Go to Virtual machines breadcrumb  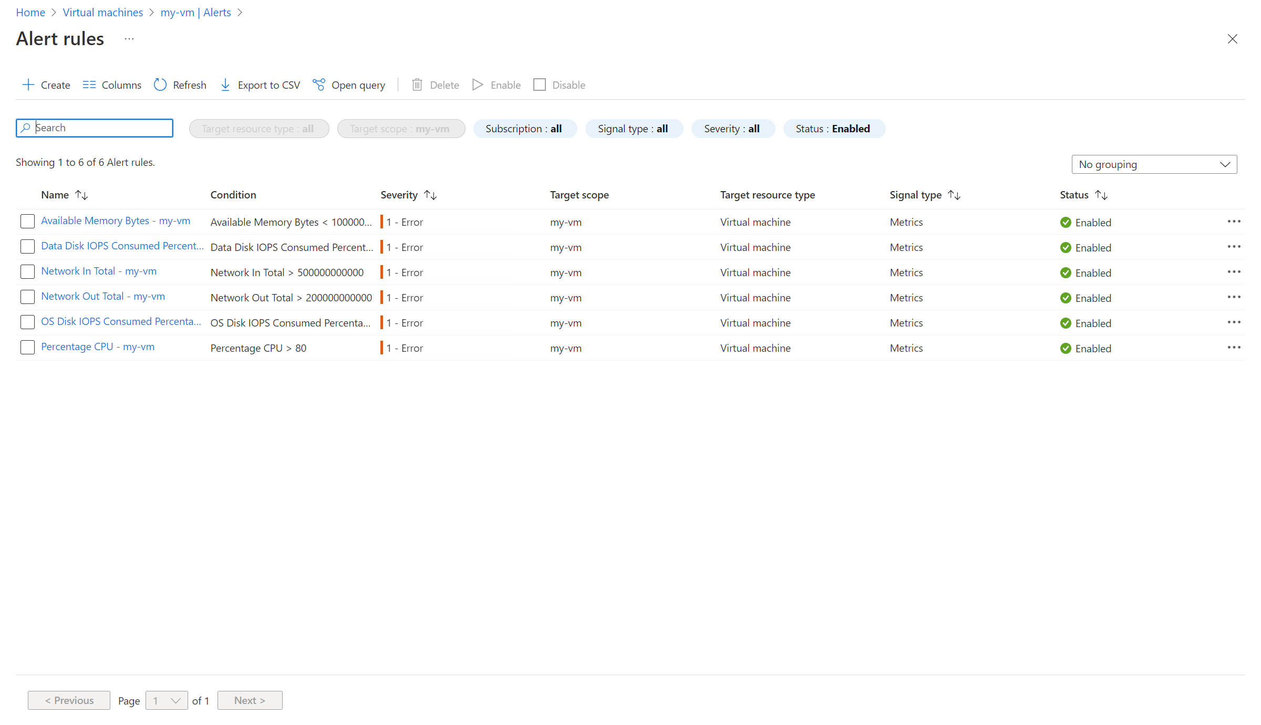coord(102,12)
